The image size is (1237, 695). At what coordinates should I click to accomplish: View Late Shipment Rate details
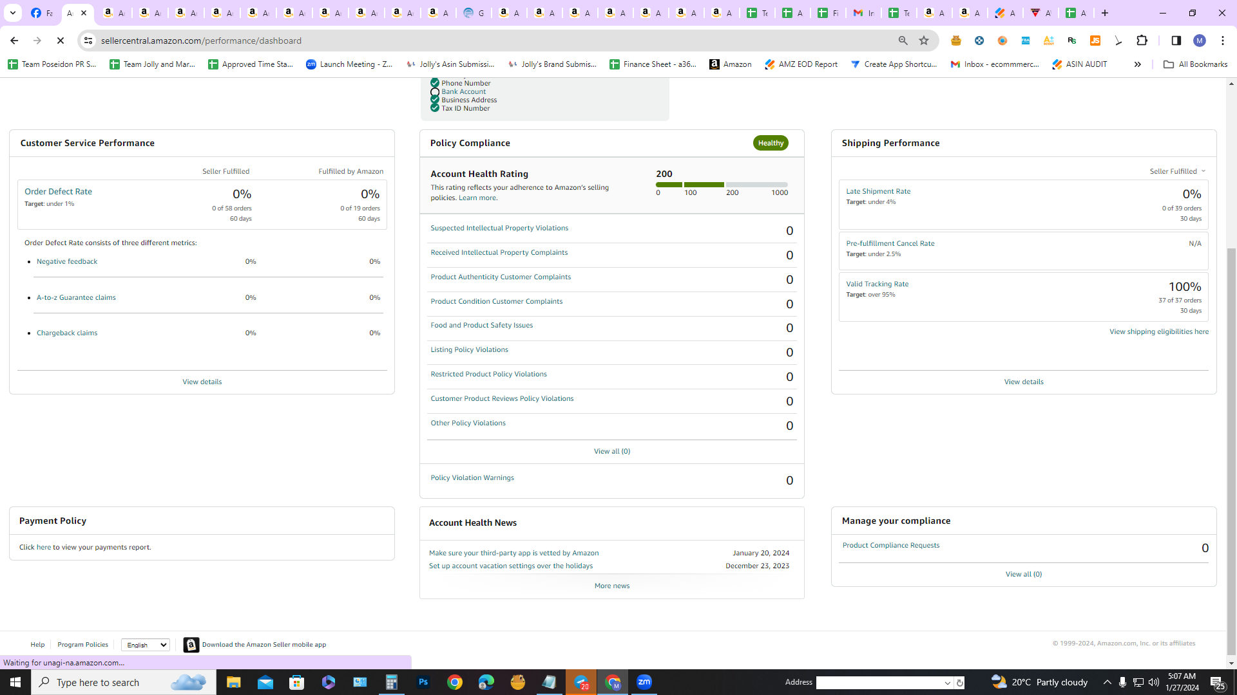coord(878,191)
